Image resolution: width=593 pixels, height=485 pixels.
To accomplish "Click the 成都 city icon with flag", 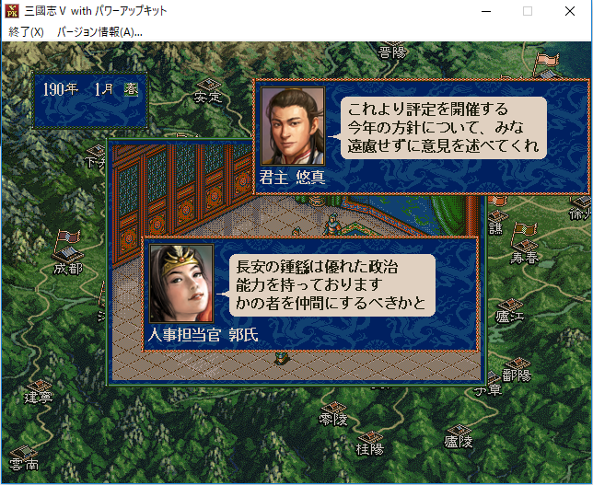I will (x=68, y=248).
